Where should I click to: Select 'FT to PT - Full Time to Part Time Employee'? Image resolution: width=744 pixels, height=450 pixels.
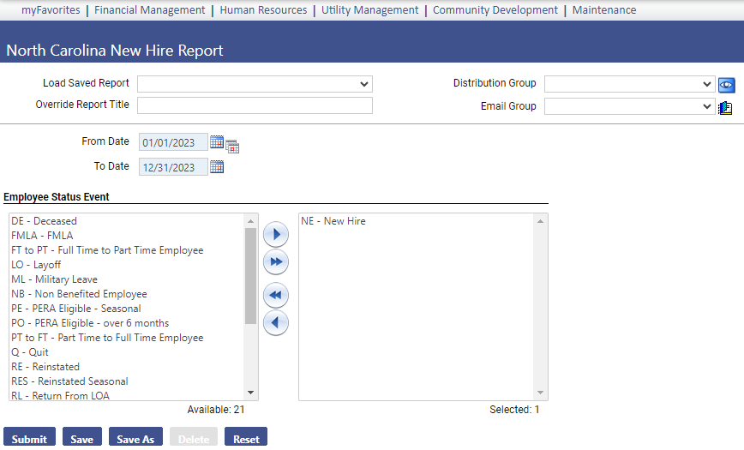tap(127, 250)
